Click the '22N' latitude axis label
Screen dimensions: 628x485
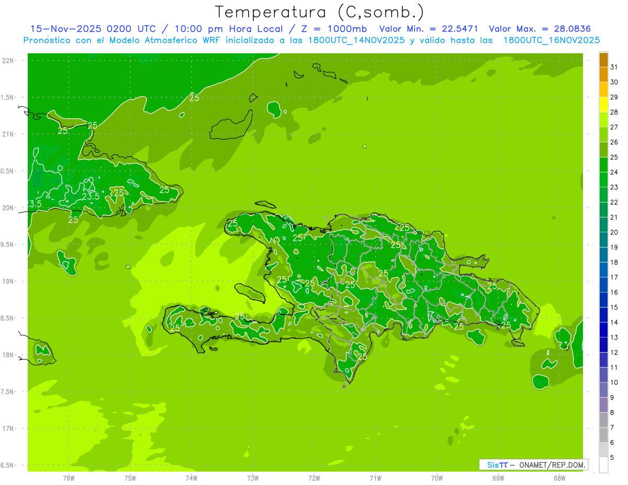pyautogui.click(x=7, y=61)
